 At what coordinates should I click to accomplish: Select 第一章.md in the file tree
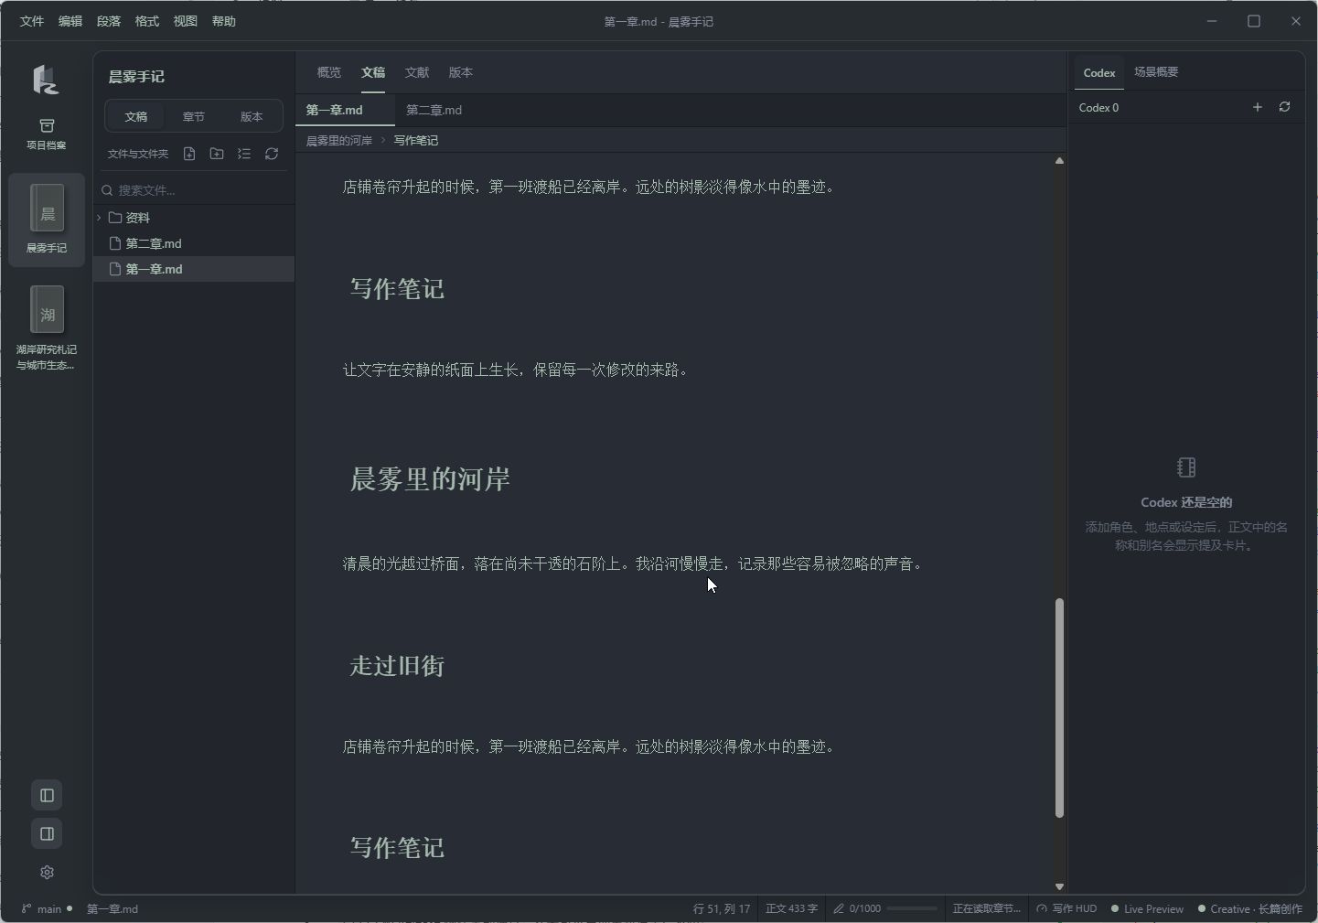click(194, 269)
